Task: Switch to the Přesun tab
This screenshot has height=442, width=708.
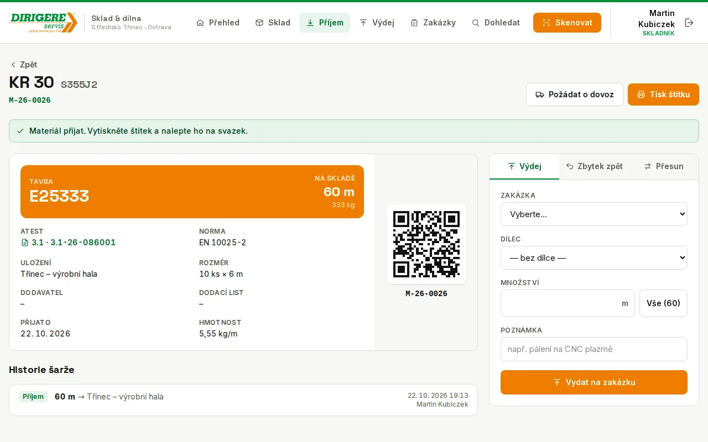Action: 664,166
